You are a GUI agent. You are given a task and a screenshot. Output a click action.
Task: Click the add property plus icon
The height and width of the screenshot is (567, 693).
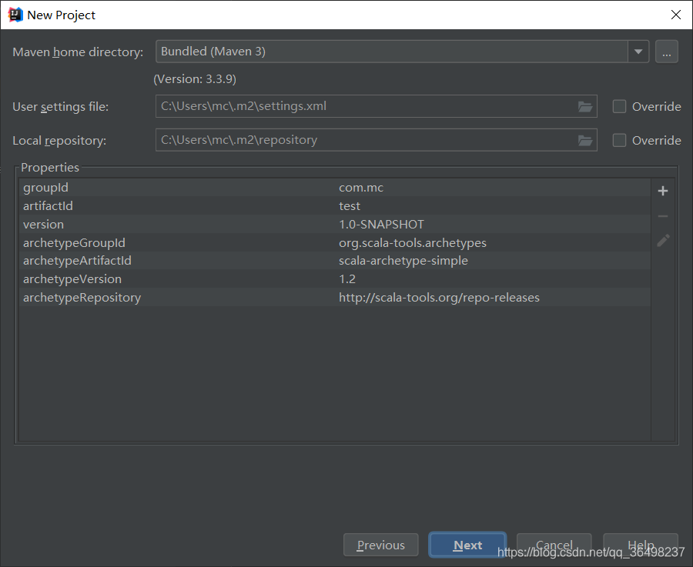click(x=662, y=191)
